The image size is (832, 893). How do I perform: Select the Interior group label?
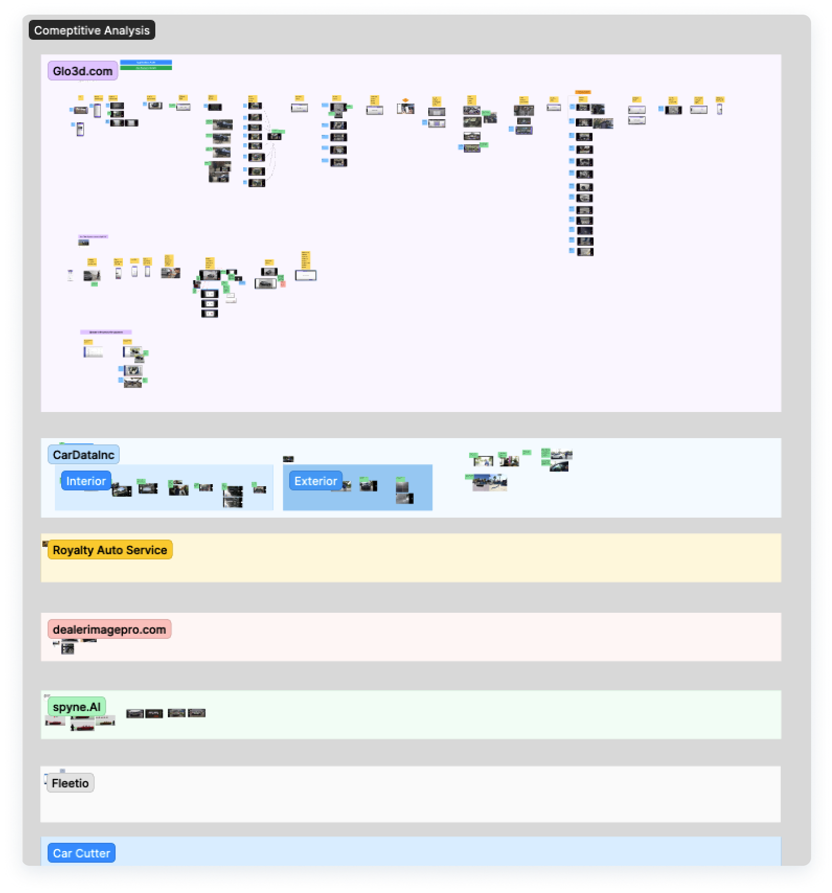(86, 481)
